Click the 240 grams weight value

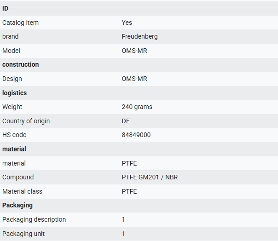click(x=137, y=107)
